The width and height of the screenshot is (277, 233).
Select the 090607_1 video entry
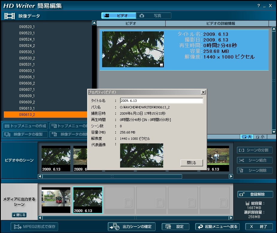(27, 90)
